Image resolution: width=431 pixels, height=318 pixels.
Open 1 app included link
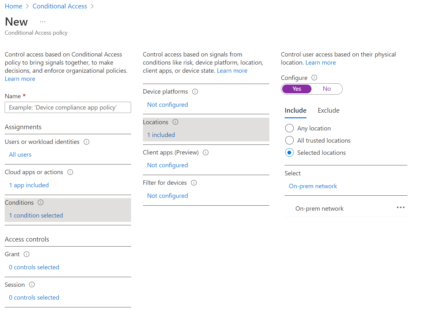[x=29, y=185]
